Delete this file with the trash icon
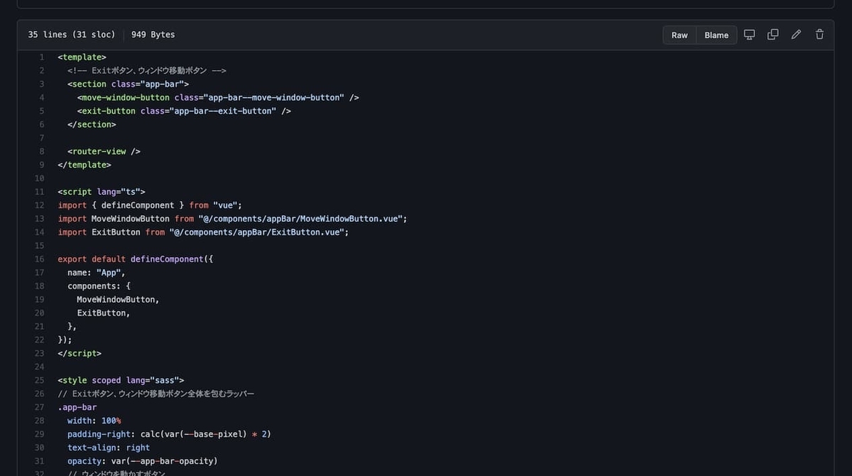Screen dimensions: 852x476 [x=819, y=34]
